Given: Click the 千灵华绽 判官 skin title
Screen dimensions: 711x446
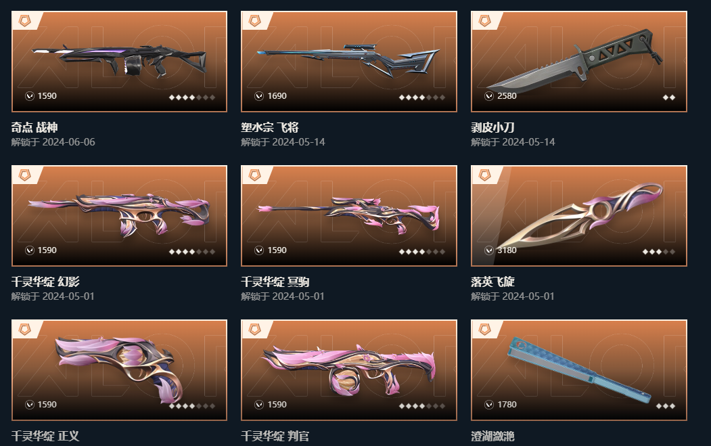Looking at the screenshot, I should tap(275, 436).
